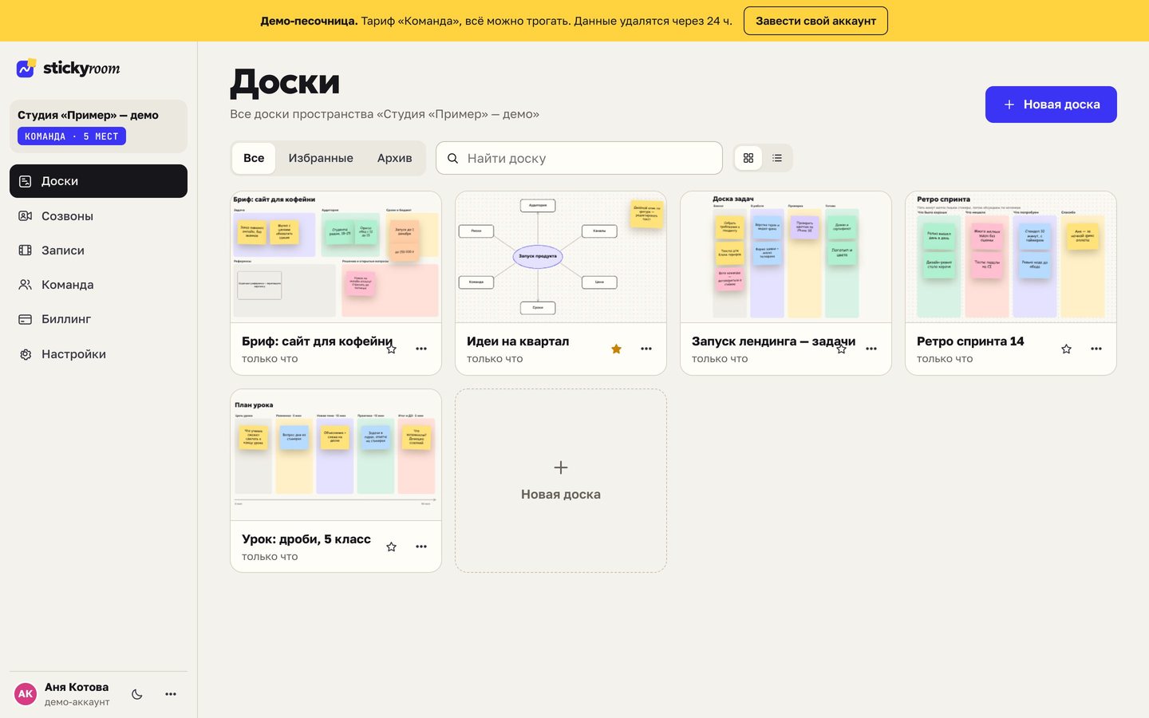The image size is (1149, 718).
Task: Click the «КОМАНДА · 5 МЕСТ» plan badge
Action: tap(72, 136)
